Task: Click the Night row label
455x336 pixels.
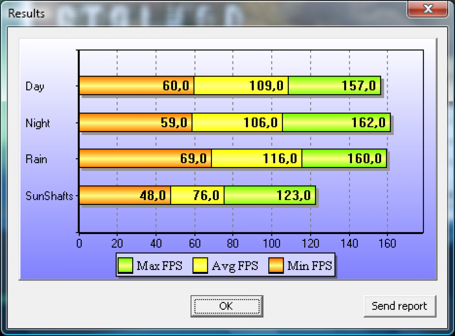Action: click(38, 123)
